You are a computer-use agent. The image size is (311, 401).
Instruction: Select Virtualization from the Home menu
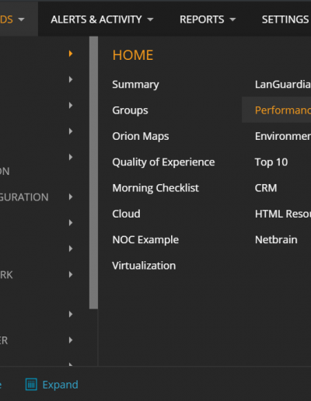144,266
